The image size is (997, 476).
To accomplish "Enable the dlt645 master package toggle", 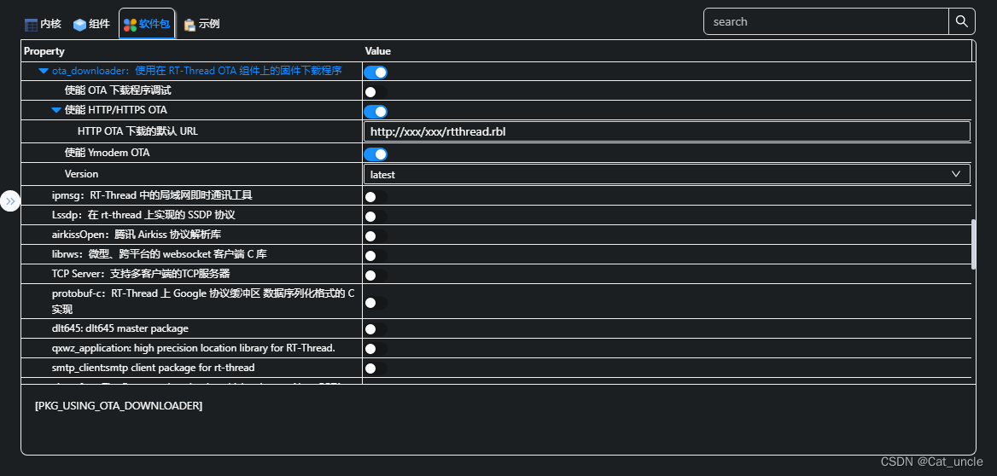I will 375,329.
